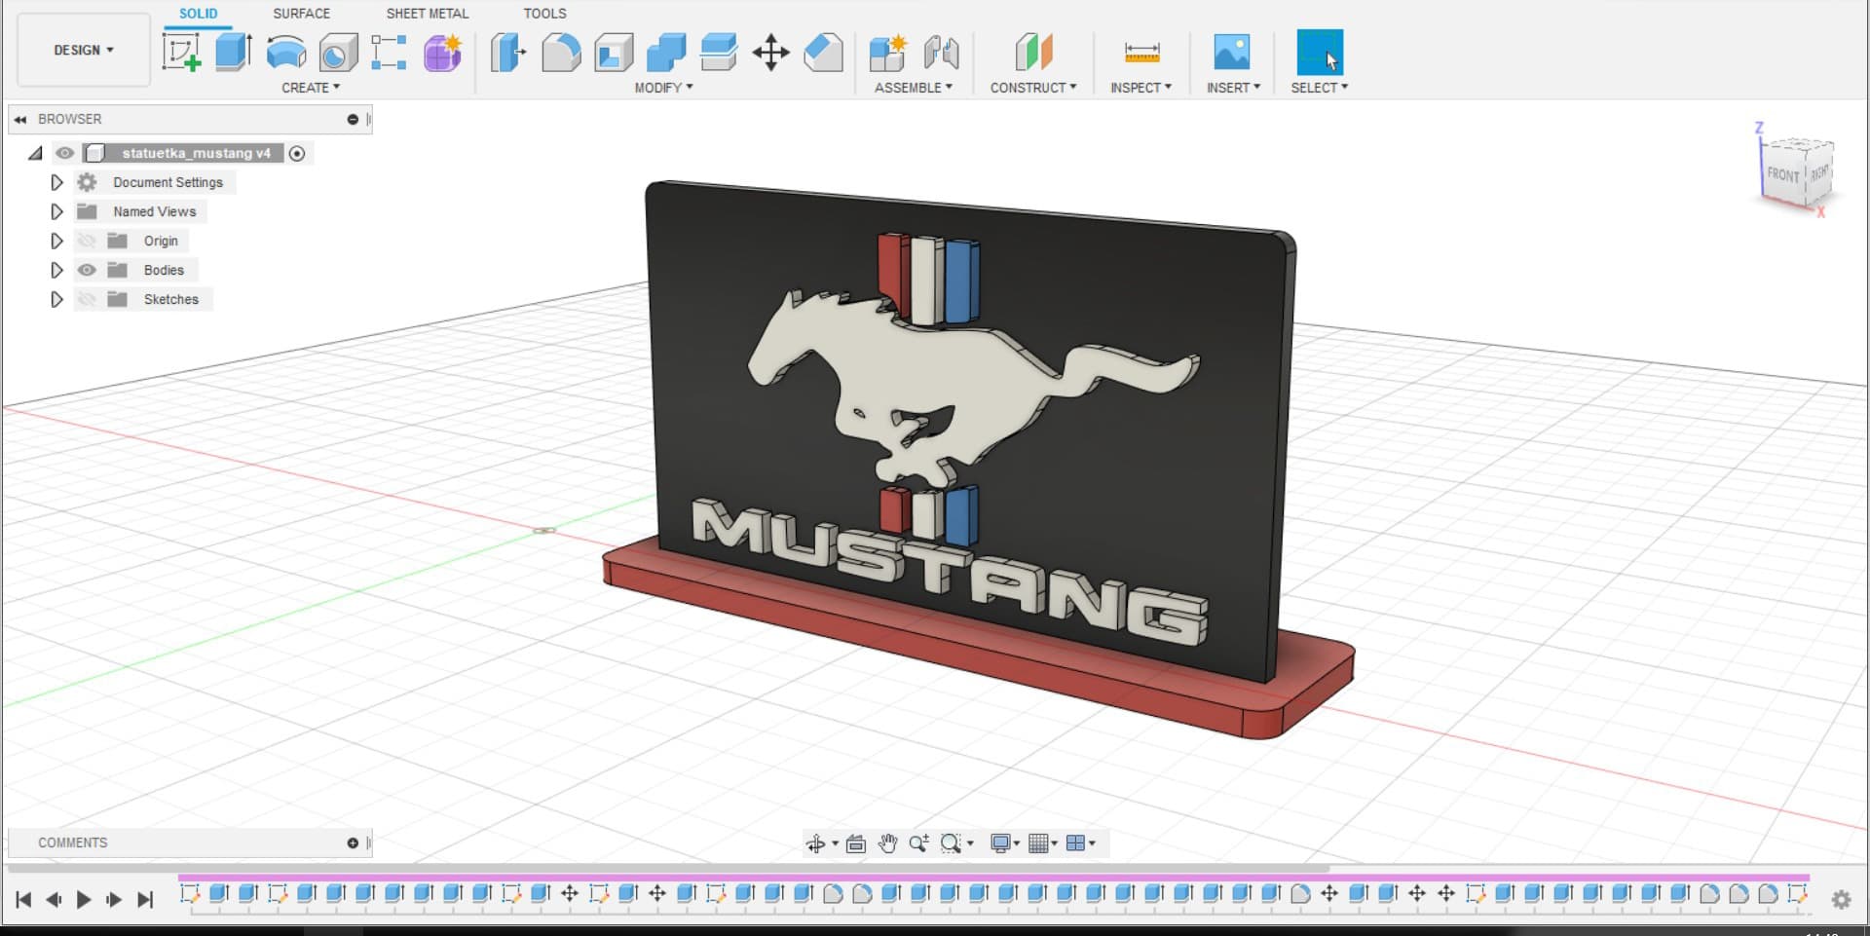Viewport: 1870px width, 936px height.
Task: Expand the Sketches folder
Action: coord(56,299)
